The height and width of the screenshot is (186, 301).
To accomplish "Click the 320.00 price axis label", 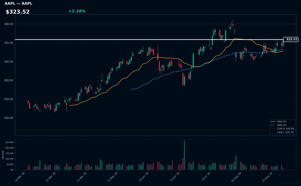I will (x=9, y=43).
